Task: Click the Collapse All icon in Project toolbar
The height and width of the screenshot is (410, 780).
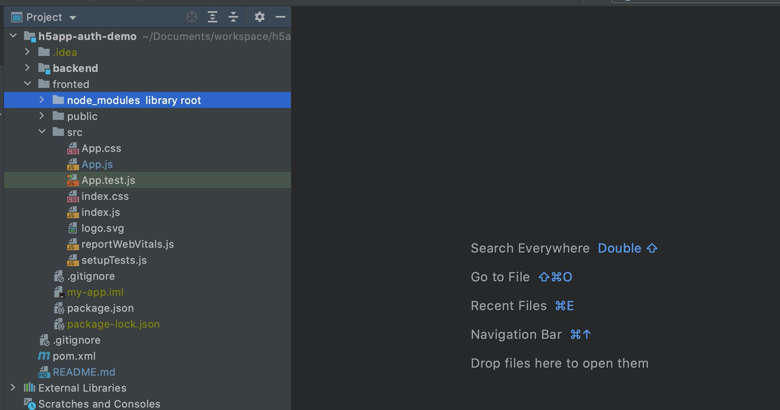Action: (x=233, y=17)
